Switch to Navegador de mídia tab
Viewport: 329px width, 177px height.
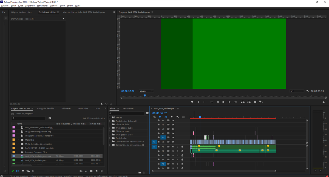[x=46, y=109]
